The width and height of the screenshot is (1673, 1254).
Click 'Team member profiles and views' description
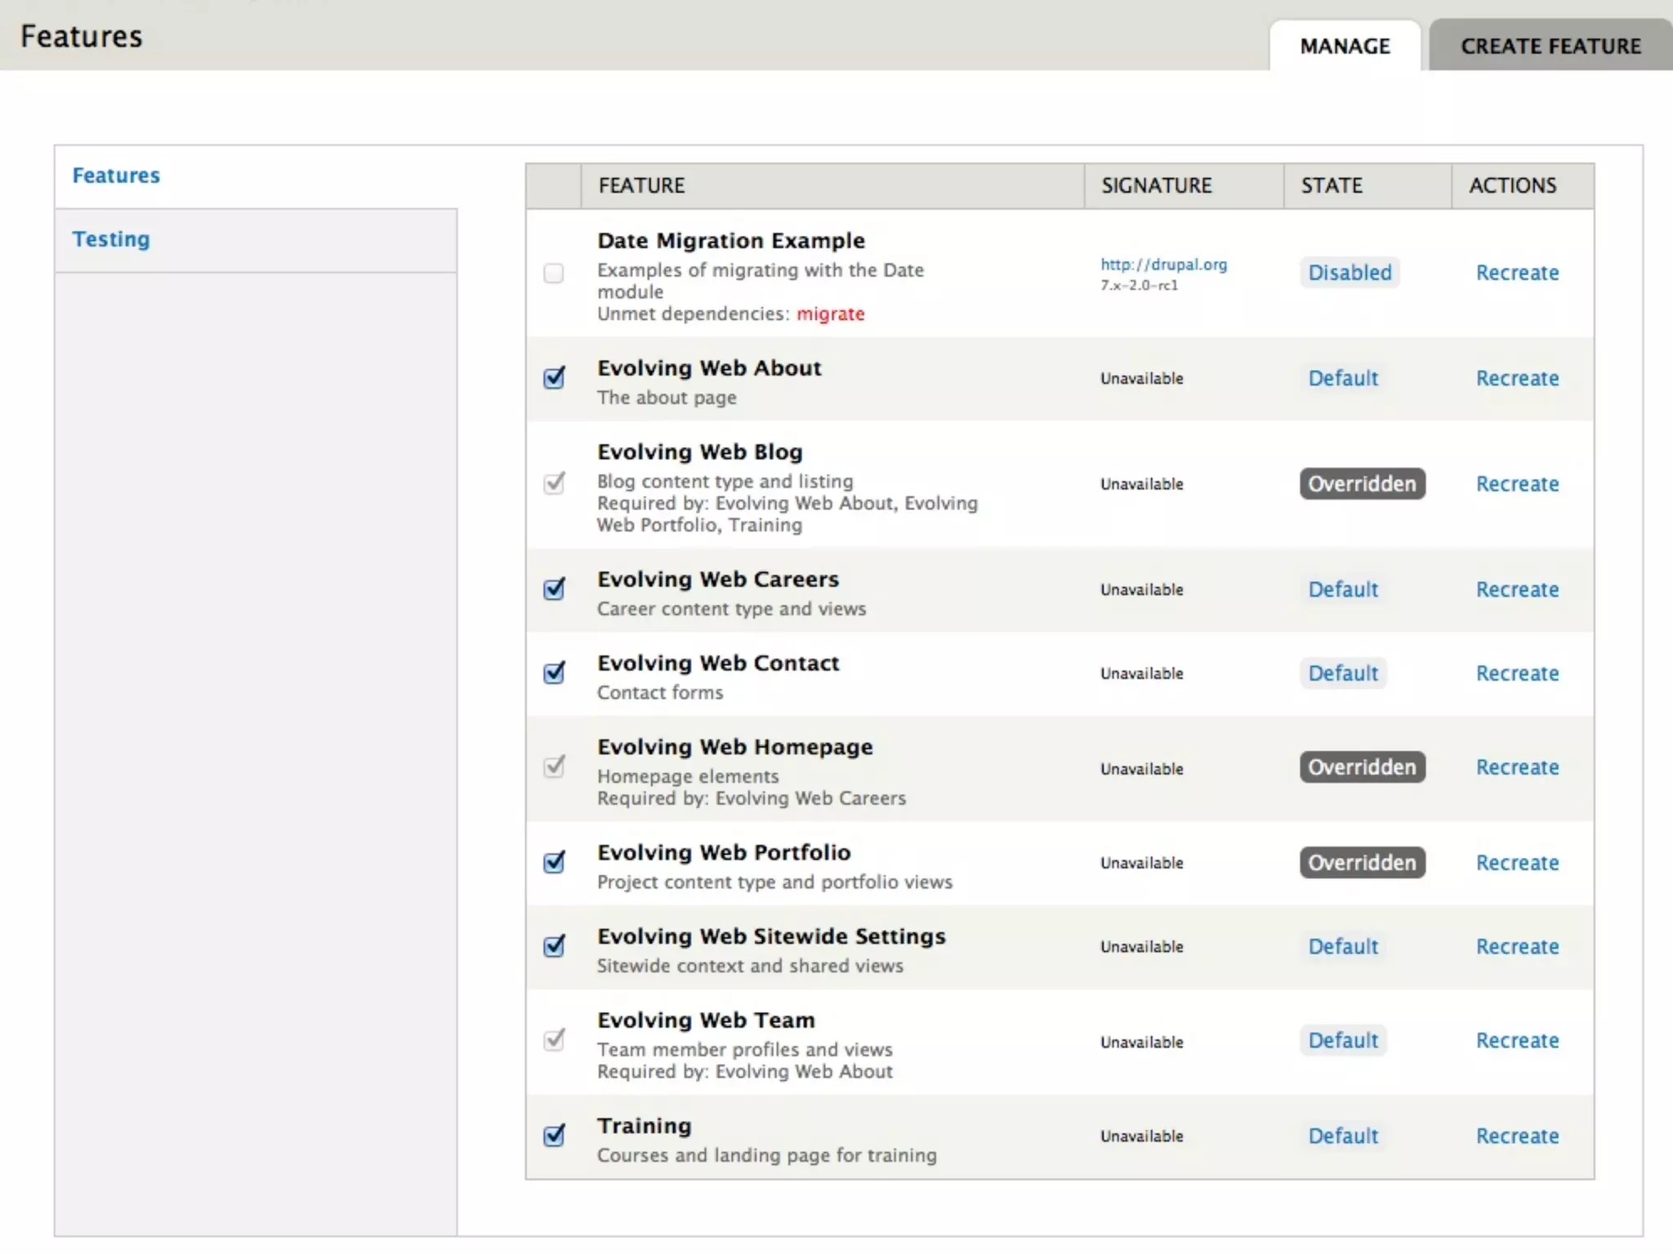(744, 1050)
